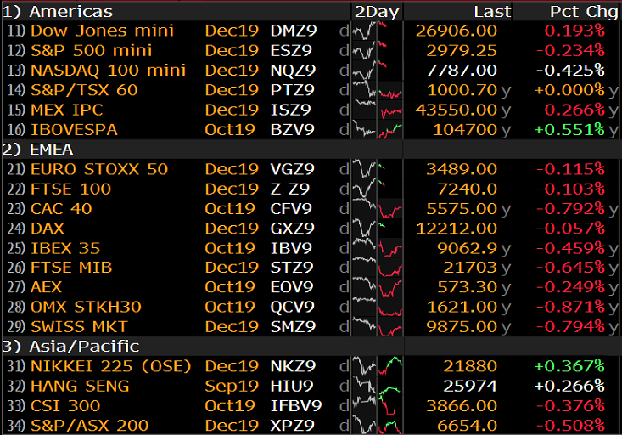Open S&P 500 mini futures row
Screen dimensions: 622x435
click(311, 50)
